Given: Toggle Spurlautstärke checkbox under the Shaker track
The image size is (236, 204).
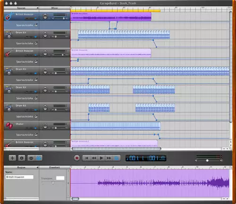Looking at the screenshot, I should (36, 135).
